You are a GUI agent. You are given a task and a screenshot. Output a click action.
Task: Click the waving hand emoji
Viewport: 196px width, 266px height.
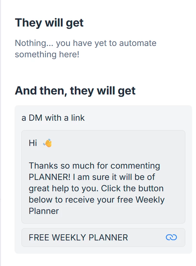[x=47, y=143]
